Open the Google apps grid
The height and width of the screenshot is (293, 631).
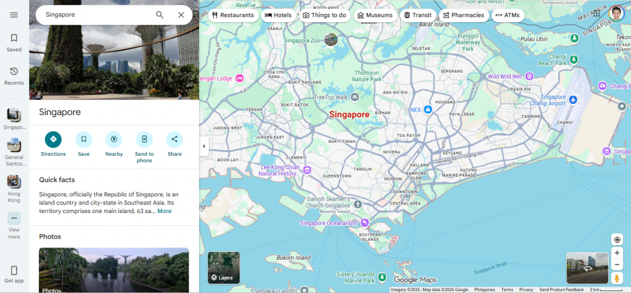click(596, 13)
